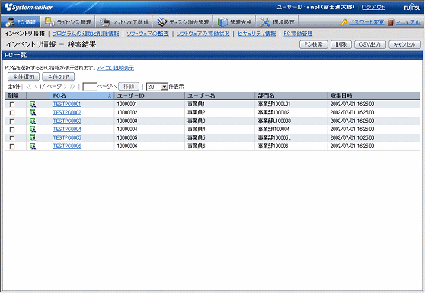Go to previous page arrow

[36, 86]
